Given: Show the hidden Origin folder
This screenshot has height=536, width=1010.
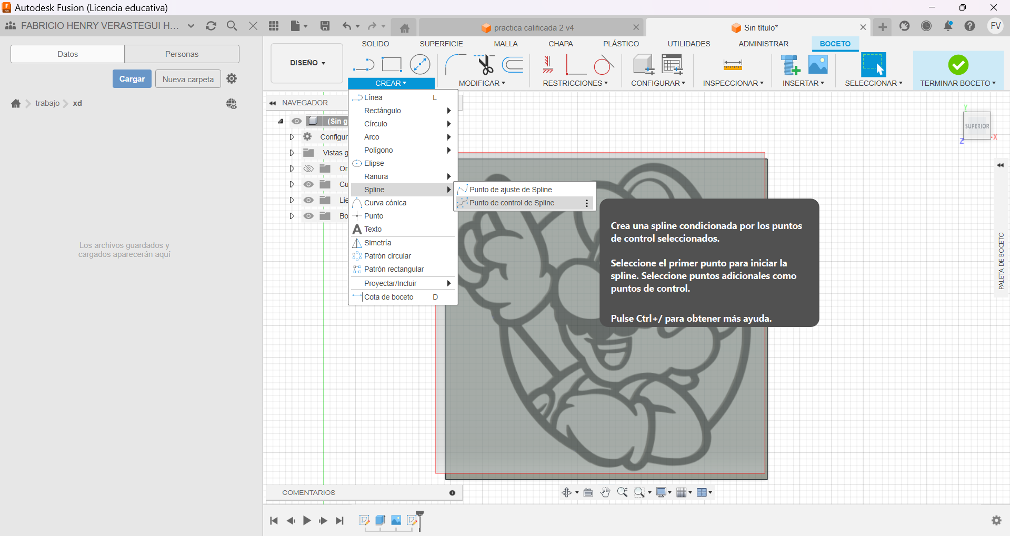Looking at the screenshot, I should (308, 168).
